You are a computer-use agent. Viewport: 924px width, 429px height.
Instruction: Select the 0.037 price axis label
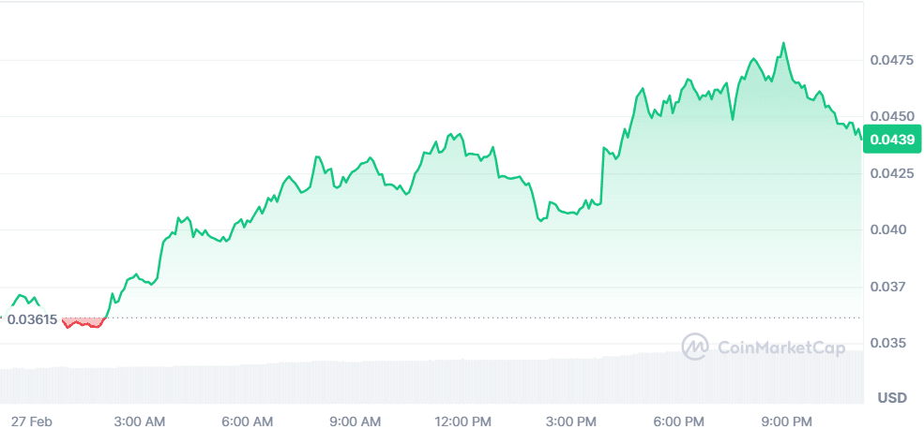tap(887, 287)
